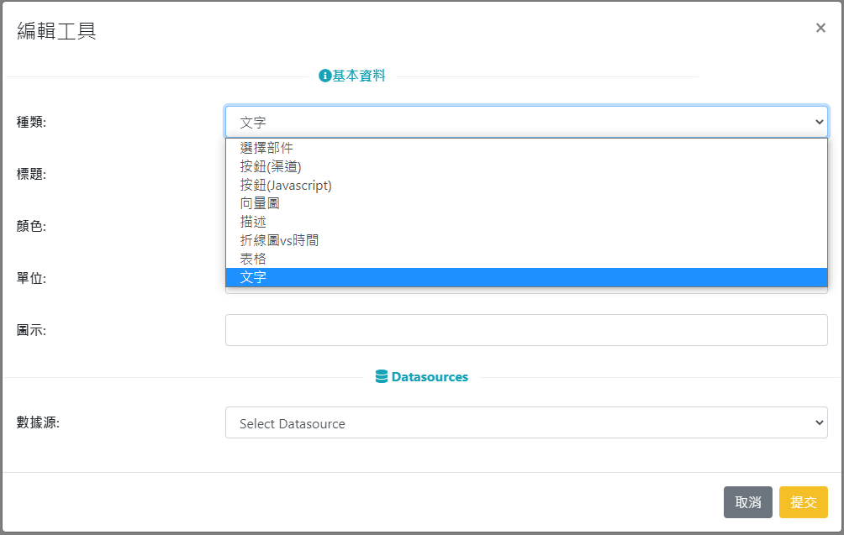The image size is (844, 535).
Task: Select 折線圖vs時間 from the type list
Action: click(279, 240)
